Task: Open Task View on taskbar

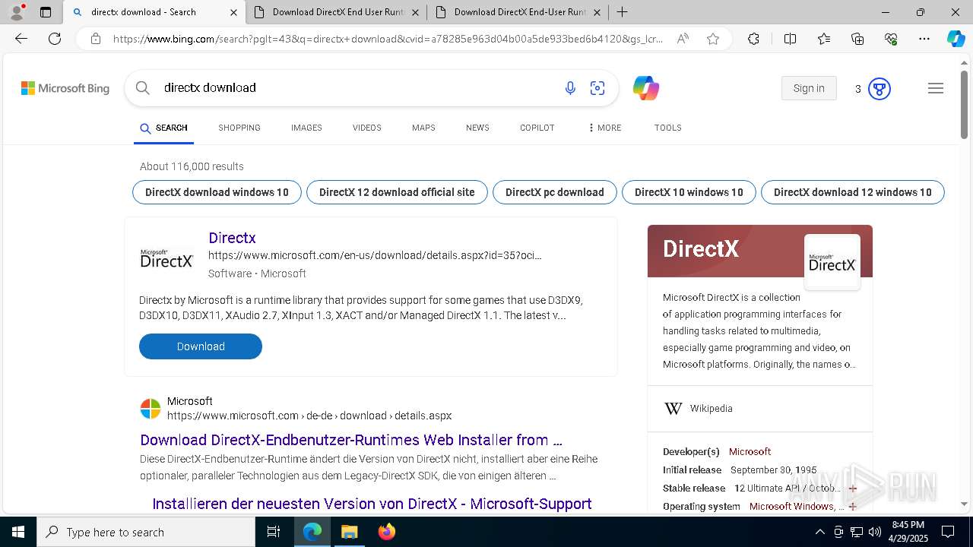Action: [274, 532]
